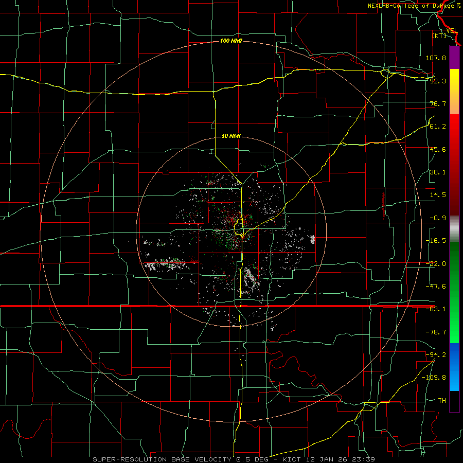463x463 pixels.
Task: Click the 92.3 velocity scale value
Action: click(438, 81)
